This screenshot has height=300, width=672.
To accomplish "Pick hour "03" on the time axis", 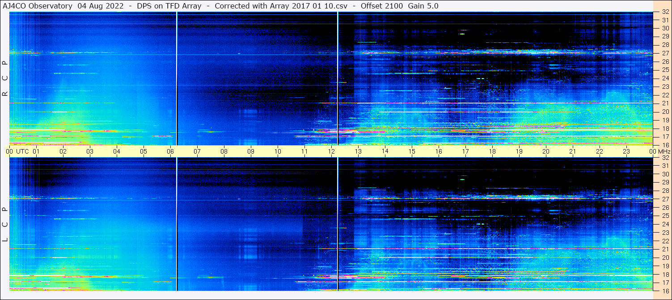I will [x=90, y=151].
